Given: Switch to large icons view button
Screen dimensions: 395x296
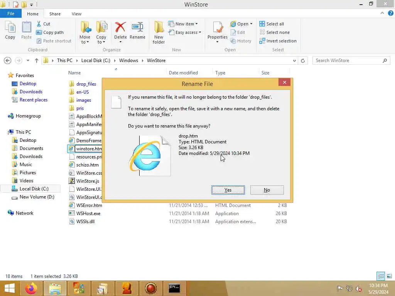Looking at the screenshot, I should click(389, 276).
